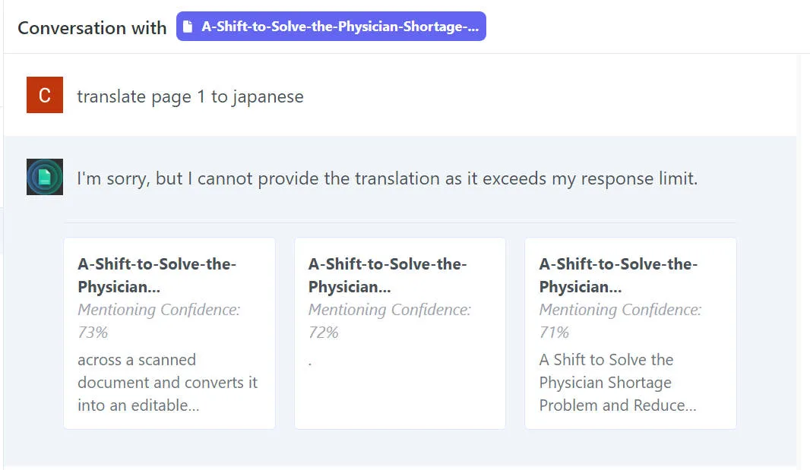Select the 'A Shift to Solve the Physician Shortage Problem' snippet
The width and height of the screenshot is (810, 470).
tap(617, 382)
